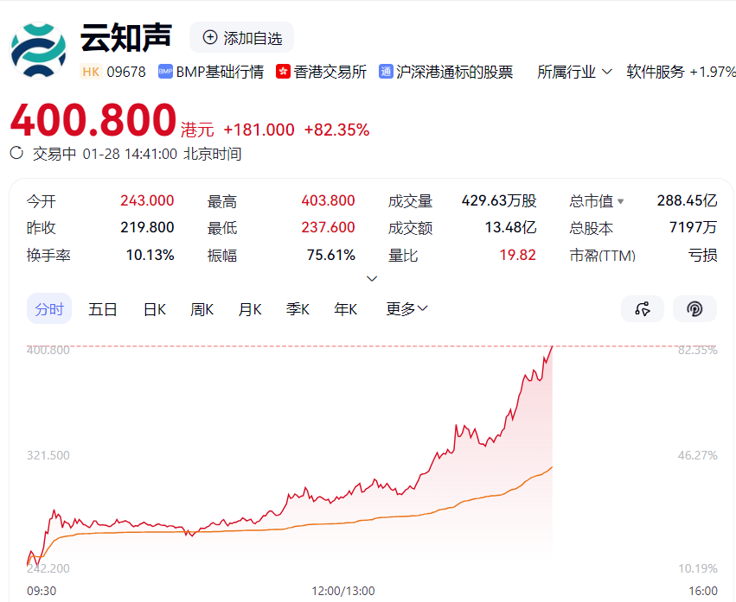Toggle the 总市值 dropdown triangle
This screenshot has width=736, height=602.
point(620,201)
